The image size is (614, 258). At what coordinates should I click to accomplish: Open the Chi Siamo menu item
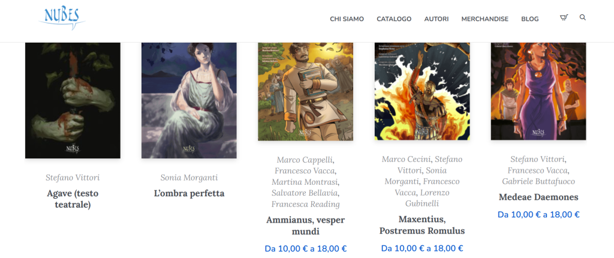[347, 19]
